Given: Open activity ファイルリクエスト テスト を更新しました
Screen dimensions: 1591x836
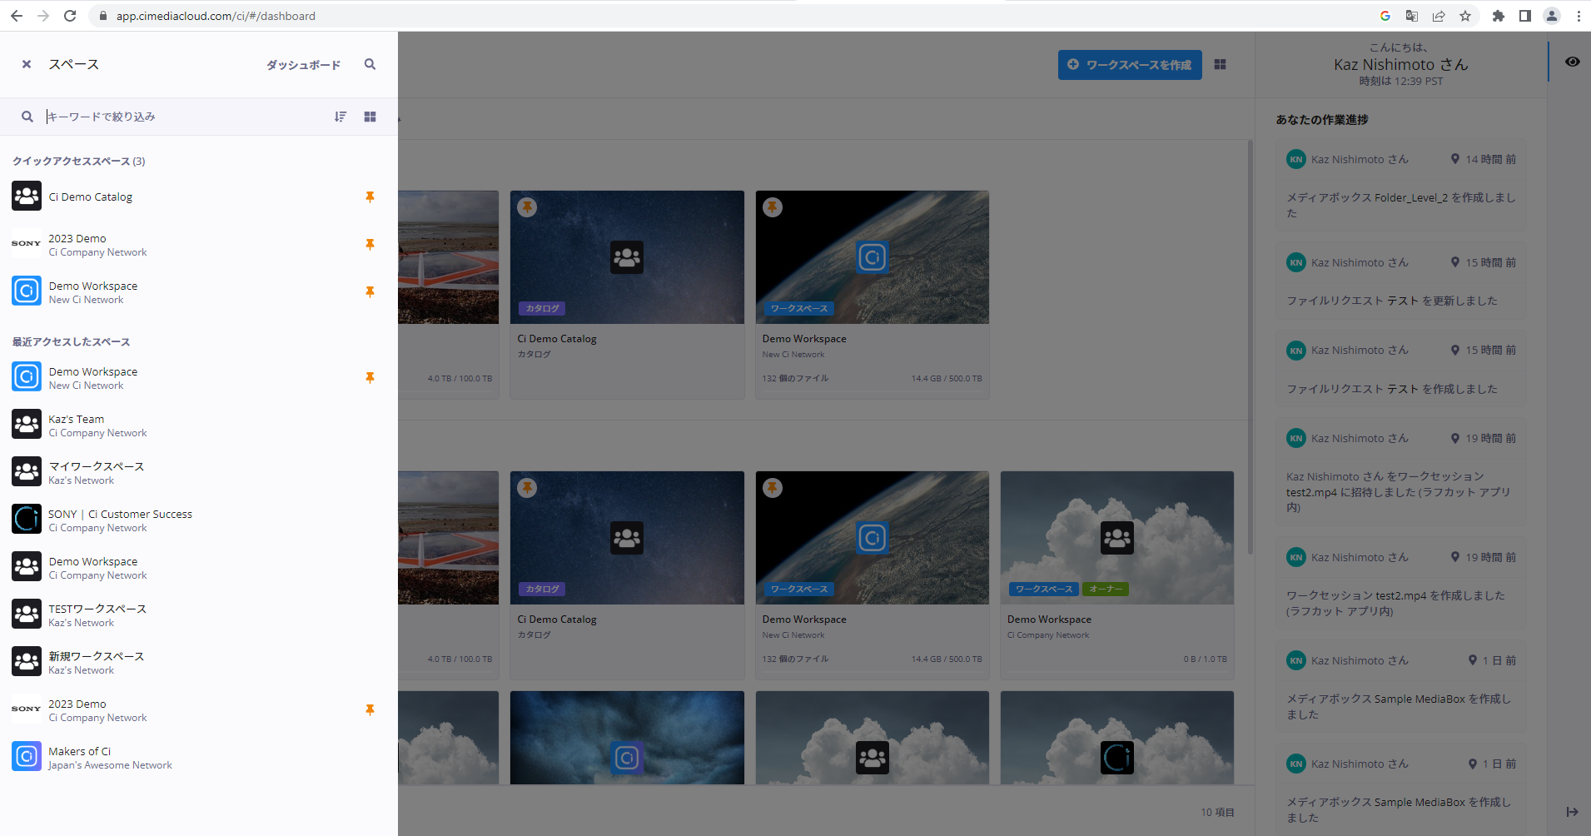Looking at the screenshot, I should pos(1392,301).
